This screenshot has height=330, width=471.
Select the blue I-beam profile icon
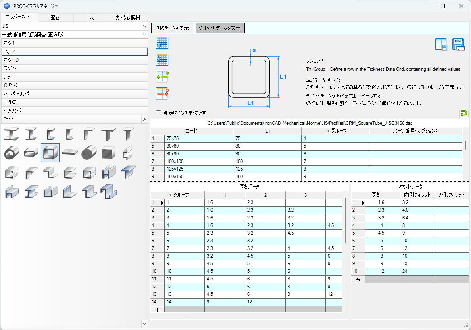tap(31, 192)
